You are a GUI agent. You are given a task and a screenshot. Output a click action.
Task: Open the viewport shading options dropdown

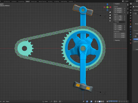point(105,102)
